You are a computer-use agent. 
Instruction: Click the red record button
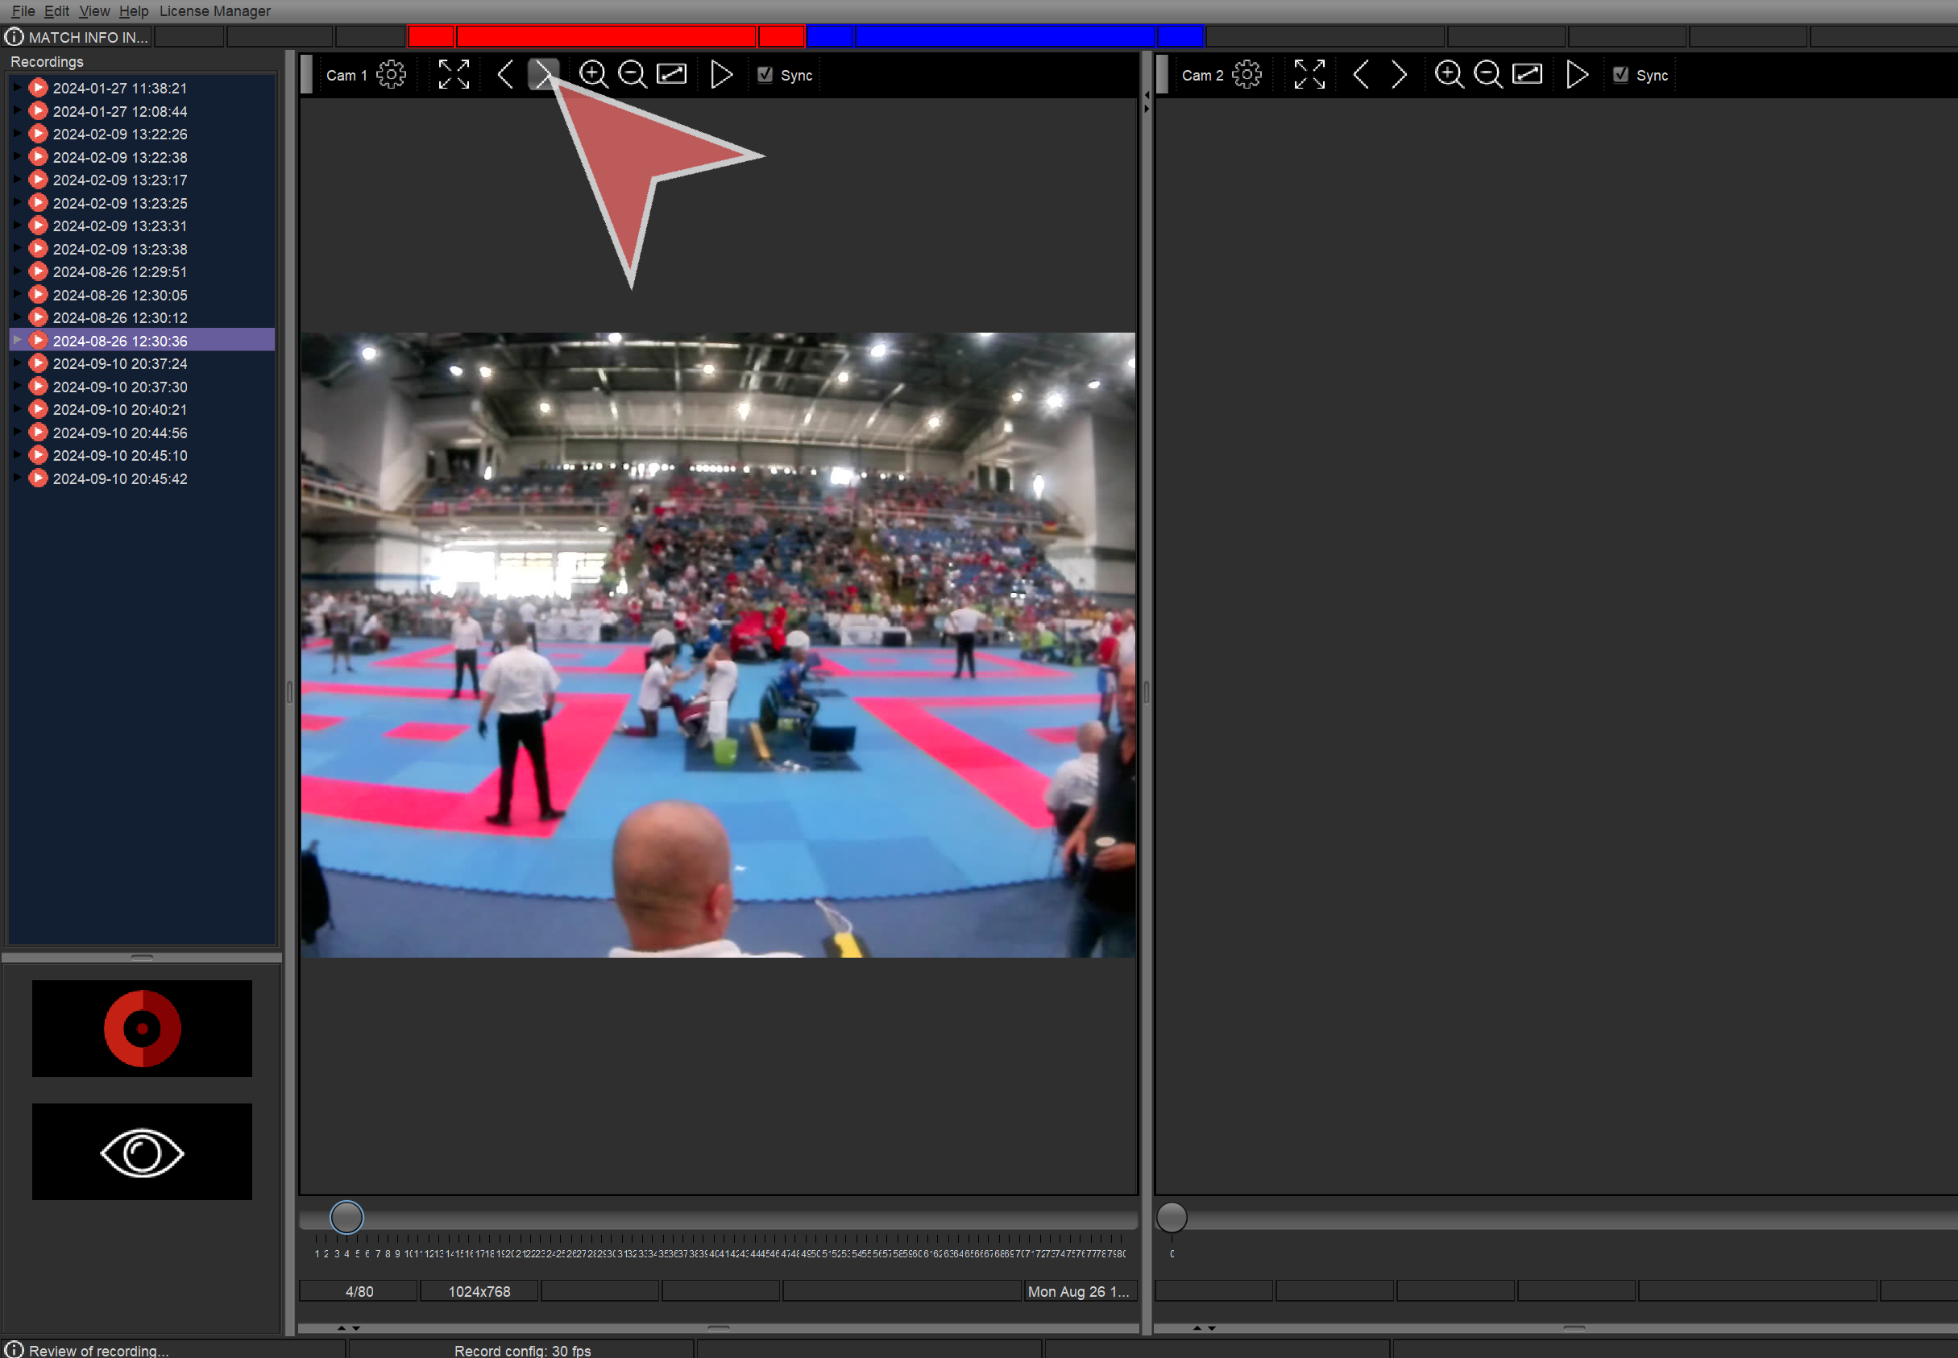(142, 1029)
